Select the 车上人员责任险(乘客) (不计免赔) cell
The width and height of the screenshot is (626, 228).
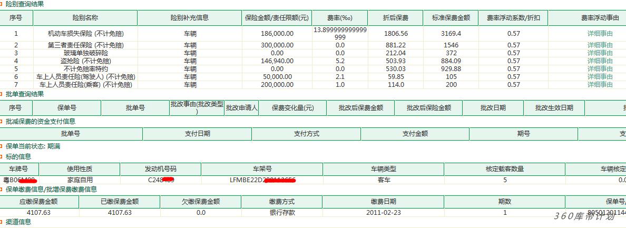85,84
